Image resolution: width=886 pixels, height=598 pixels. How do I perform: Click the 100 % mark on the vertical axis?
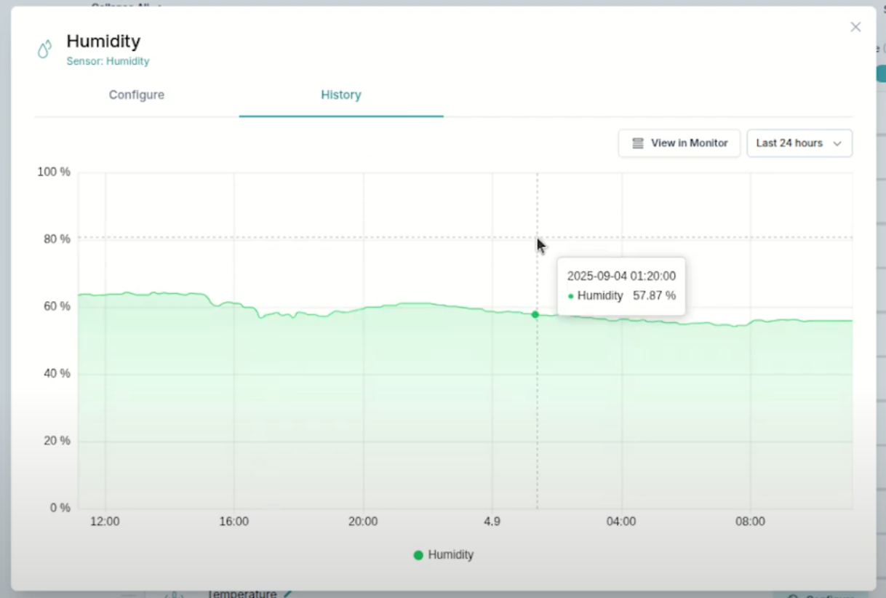[x=53, y=172]
